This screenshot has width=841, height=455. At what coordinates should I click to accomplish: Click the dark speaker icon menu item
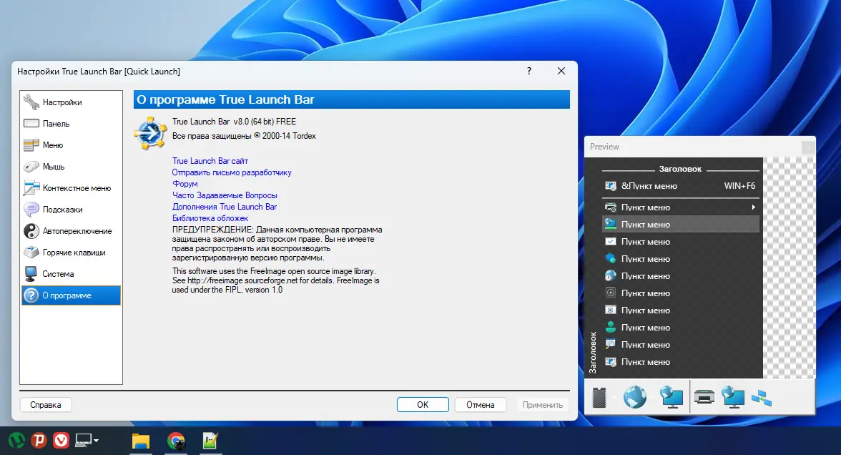(x=611, y=293)
